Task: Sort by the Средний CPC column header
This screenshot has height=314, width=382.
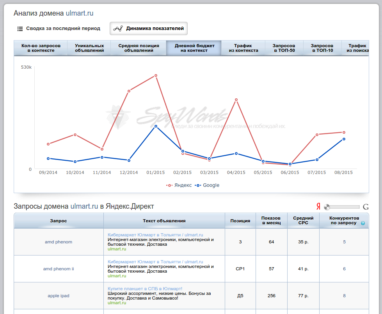Action: [303, 221]
